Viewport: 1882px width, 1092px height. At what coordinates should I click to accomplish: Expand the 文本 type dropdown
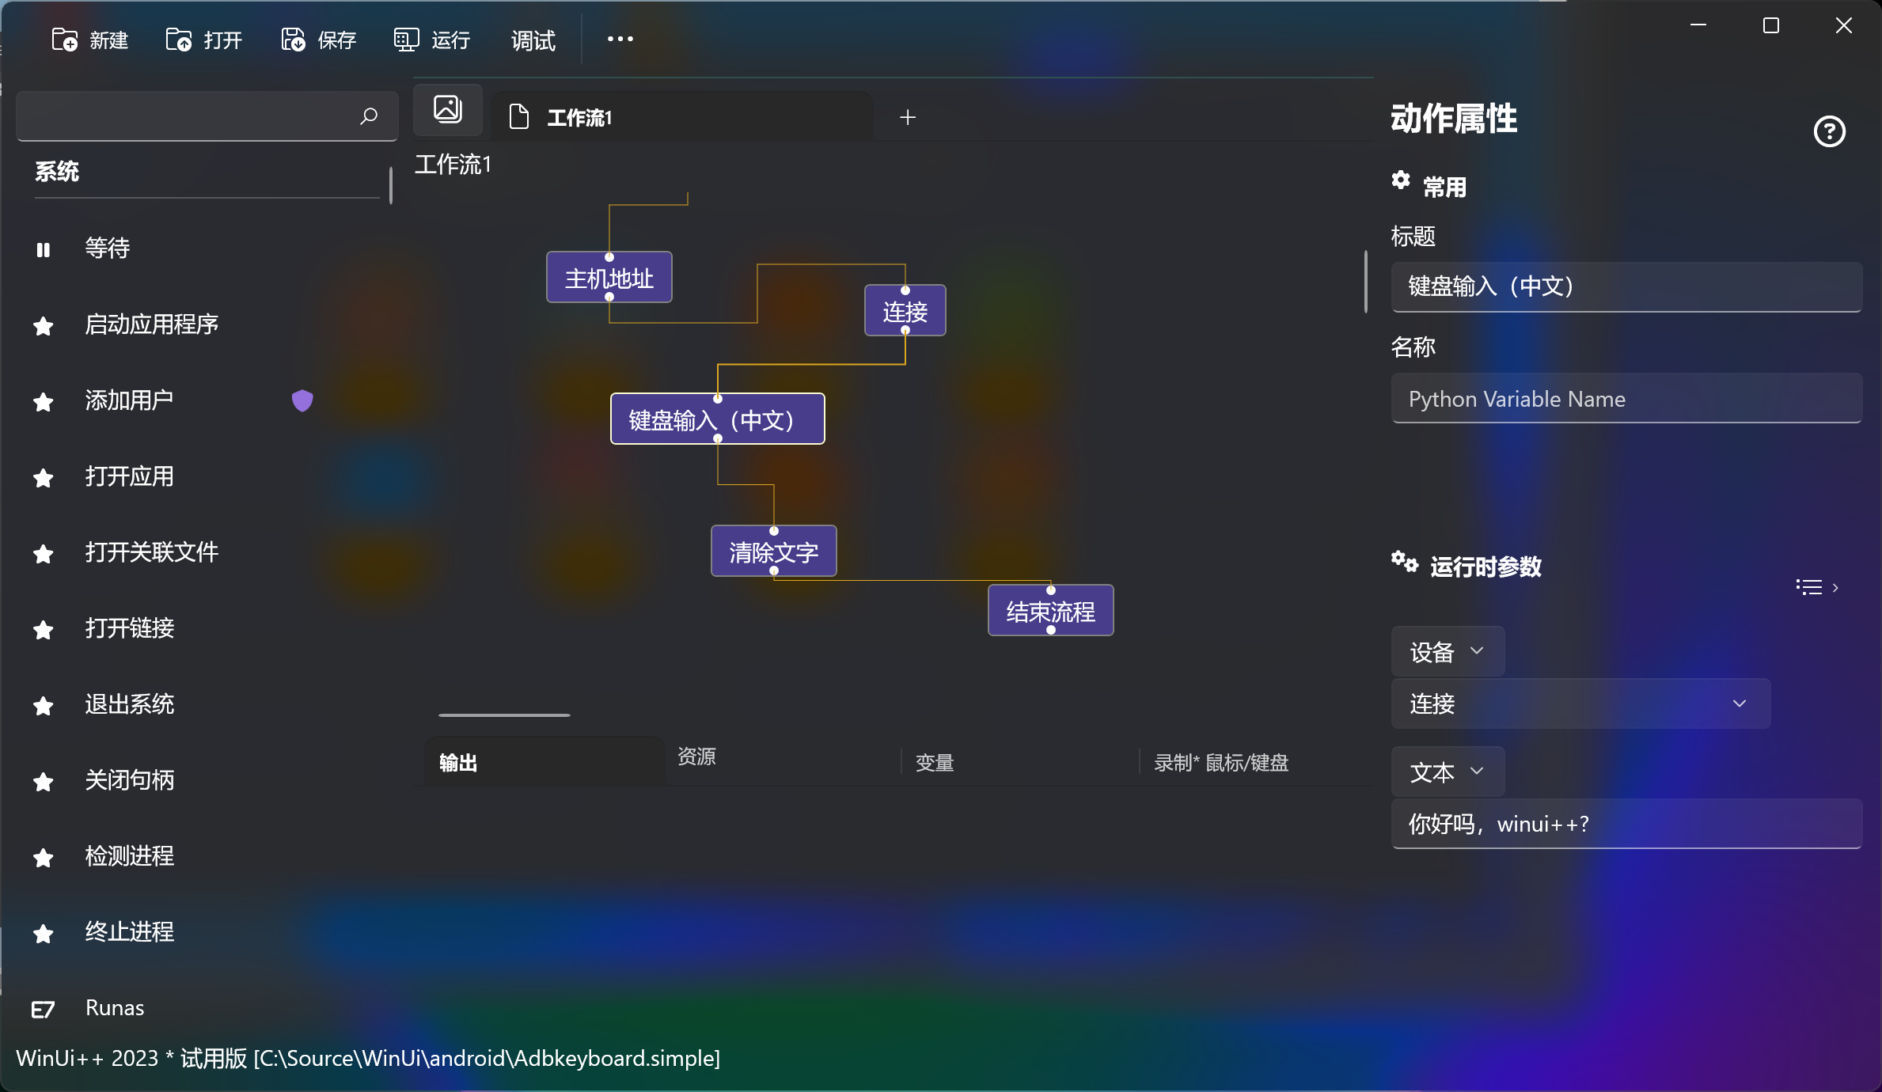(x=1447, y=772)
